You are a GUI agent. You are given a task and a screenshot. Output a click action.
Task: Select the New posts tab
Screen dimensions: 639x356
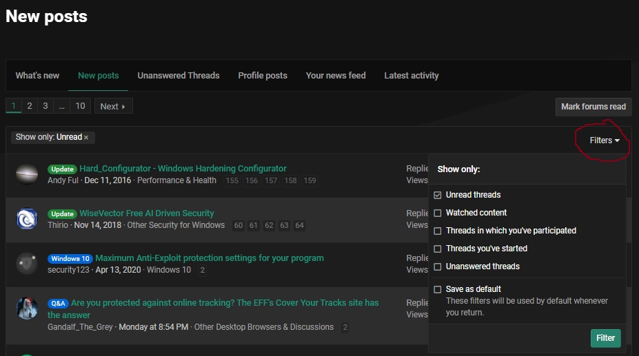98,76
